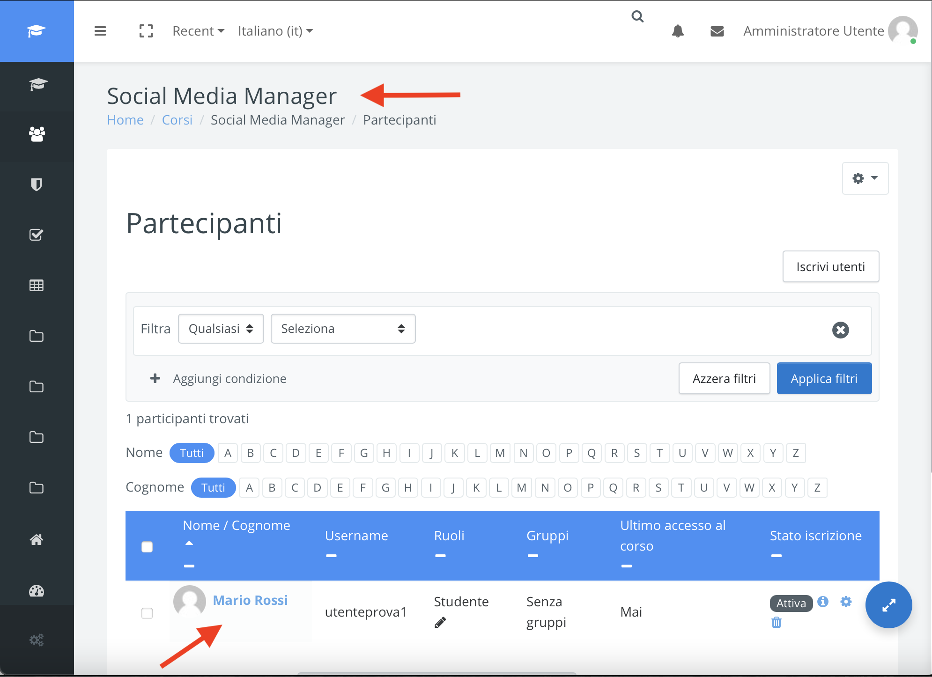The image size is (932, 677).
Task: Click the graduation cap logo in blue header
Action: (36, 31)
